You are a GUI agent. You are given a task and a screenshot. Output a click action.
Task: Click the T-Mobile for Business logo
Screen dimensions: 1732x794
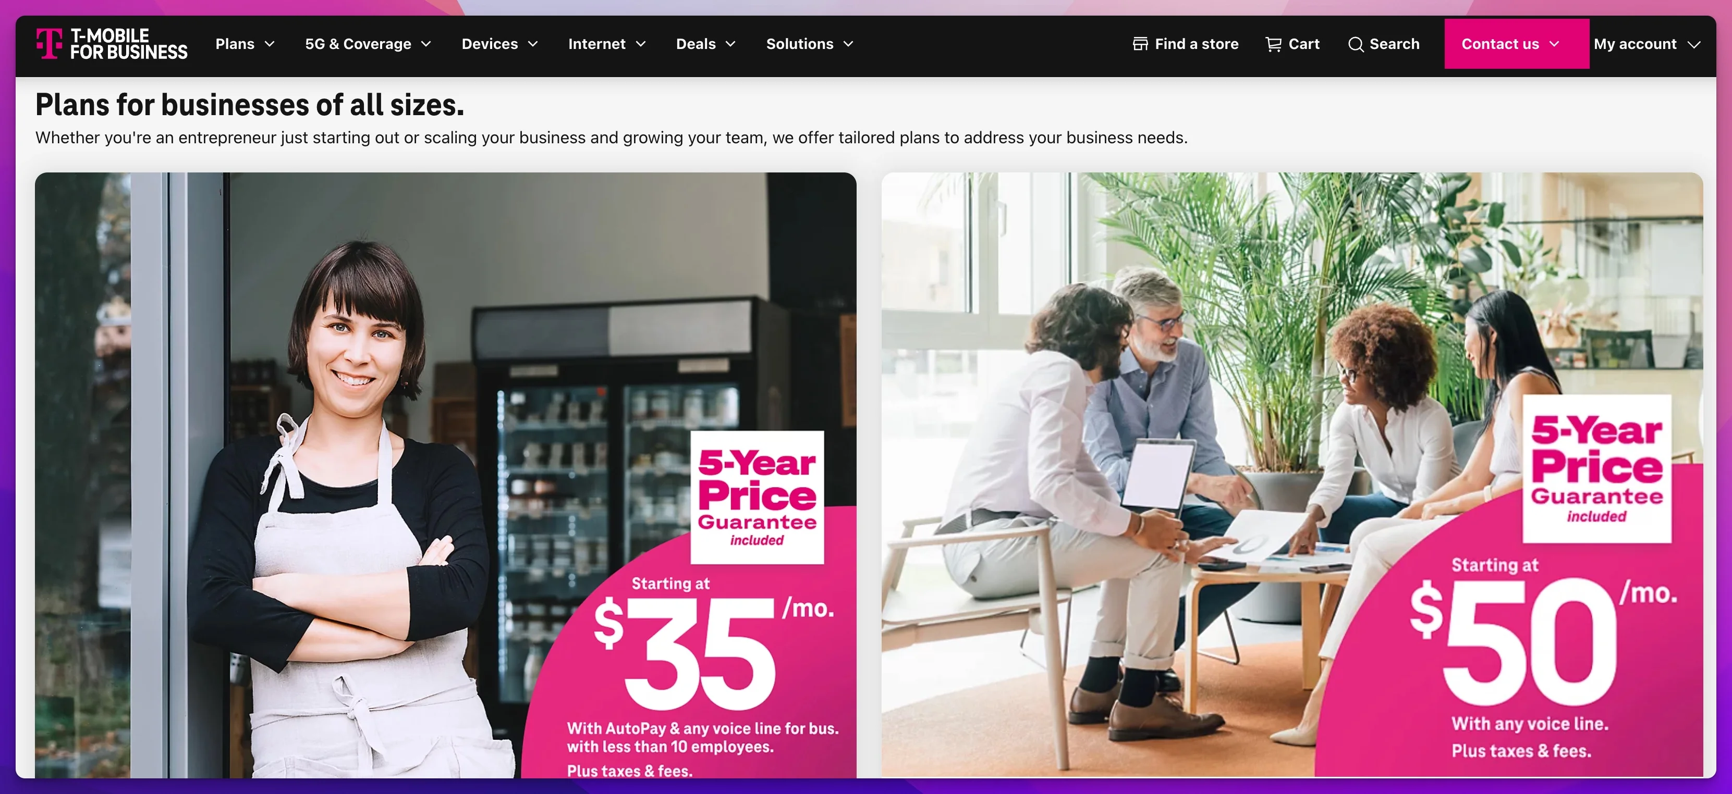pos(112,44)
